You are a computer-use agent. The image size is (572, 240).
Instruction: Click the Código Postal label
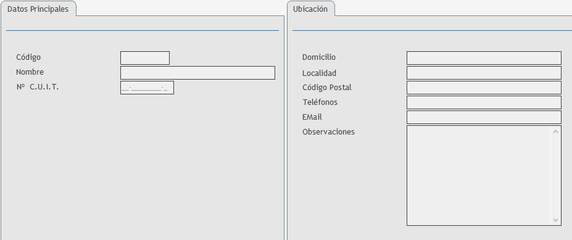tap(327, 88)
